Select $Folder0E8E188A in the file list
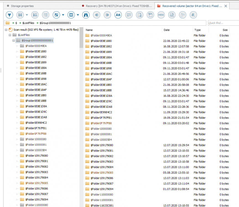This screenshot has width=239, height=207. (x=101, y=57)
